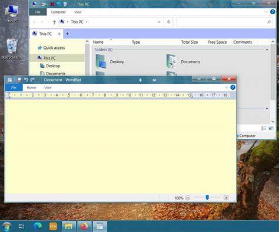Click the redo arrow in WordPad title bar
Viewport: 279px width, 232px height.
[x=32, y=80]
